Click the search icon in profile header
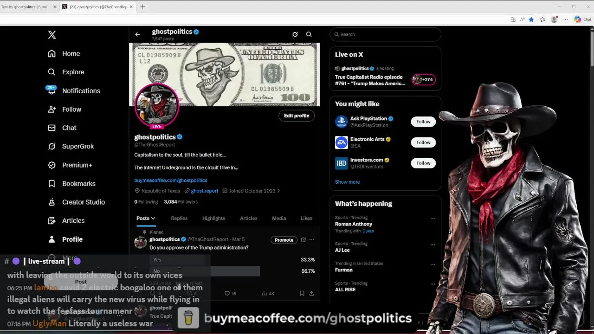Viewport: 594px width, 334px height. [x=309, y=34]
